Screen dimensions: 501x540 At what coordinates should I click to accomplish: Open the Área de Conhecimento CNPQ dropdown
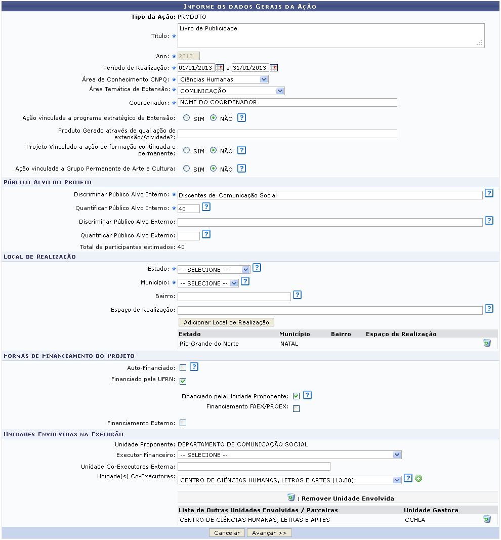tap(223, 79)
